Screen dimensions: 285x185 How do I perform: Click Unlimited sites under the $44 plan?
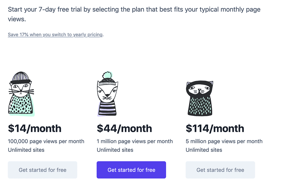115,150
